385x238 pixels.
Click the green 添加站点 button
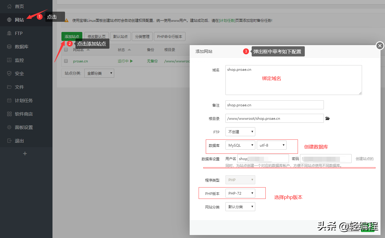point(72,36)
